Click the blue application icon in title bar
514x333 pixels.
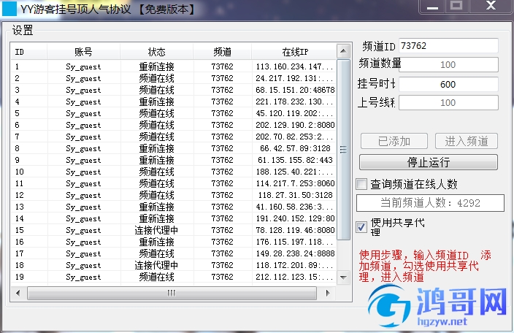tap(9, 9)
